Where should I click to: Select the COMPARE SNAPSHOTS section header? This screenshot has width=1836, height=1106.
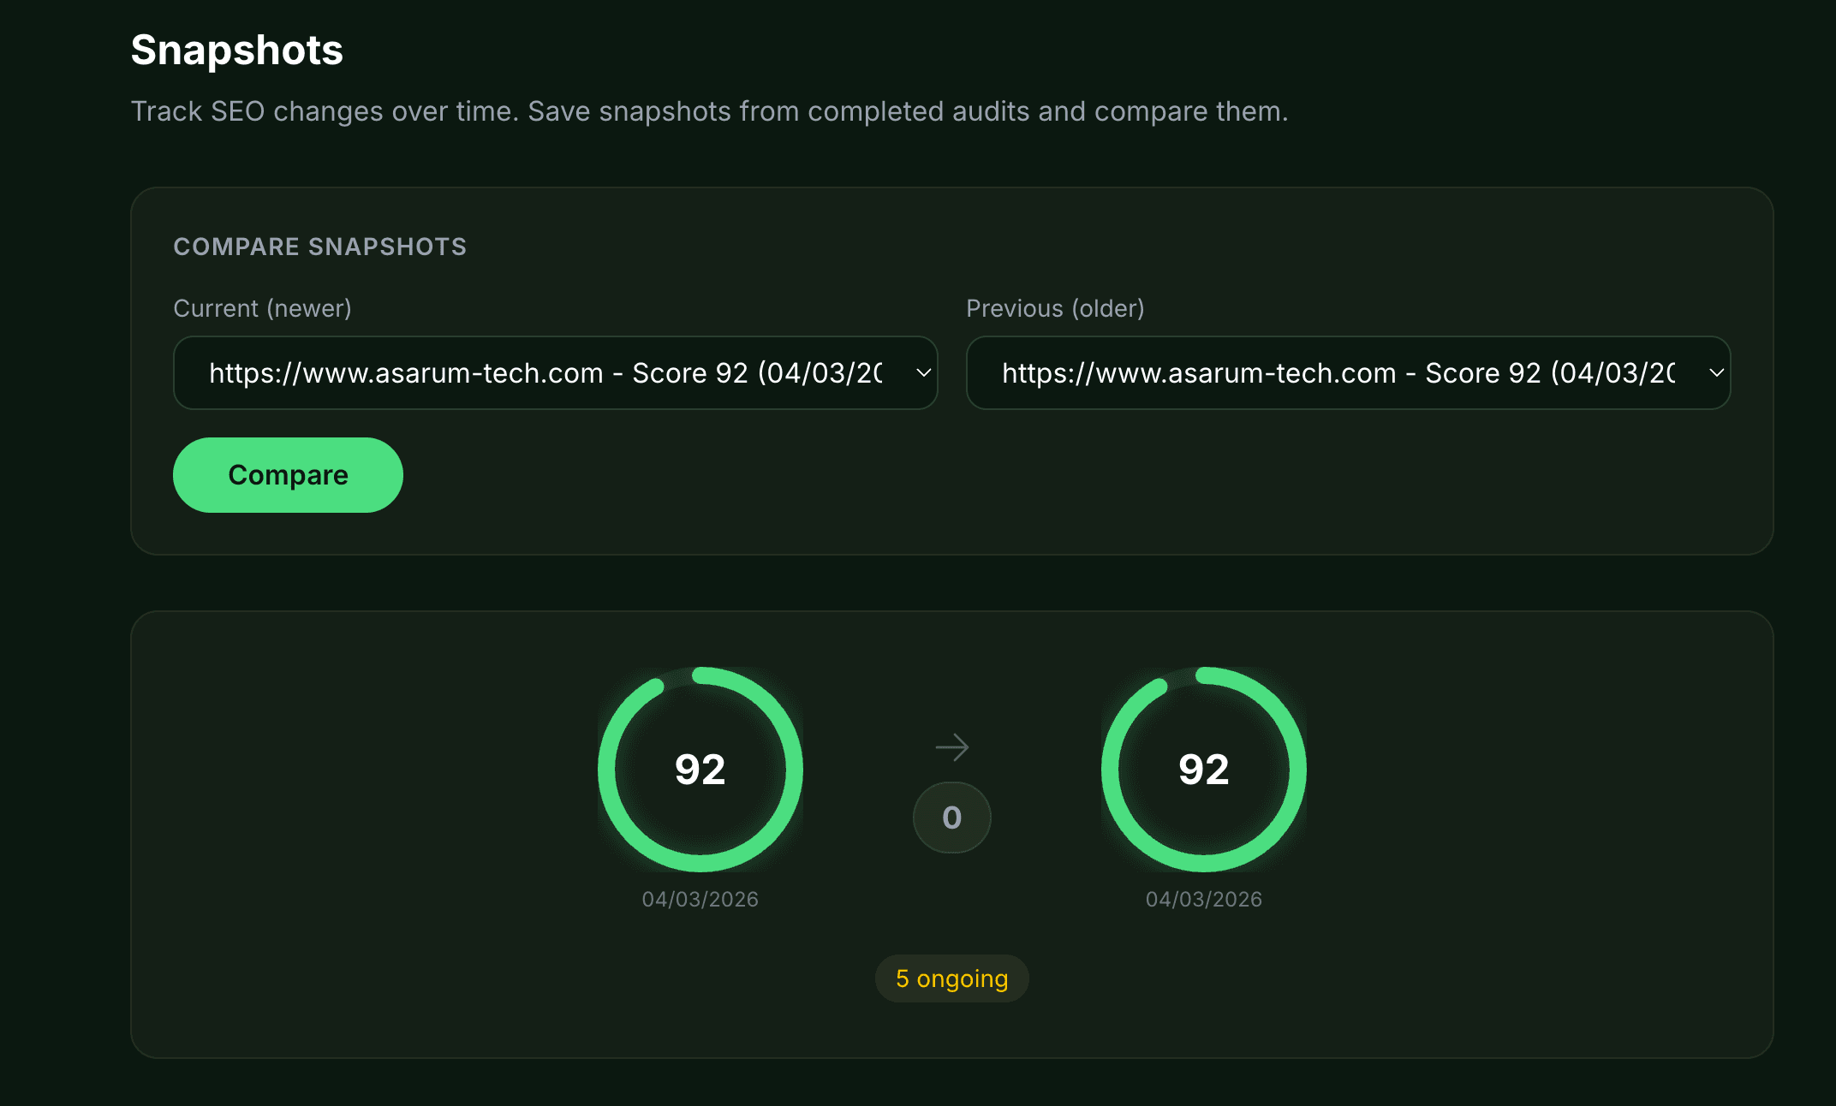point(320,247)
